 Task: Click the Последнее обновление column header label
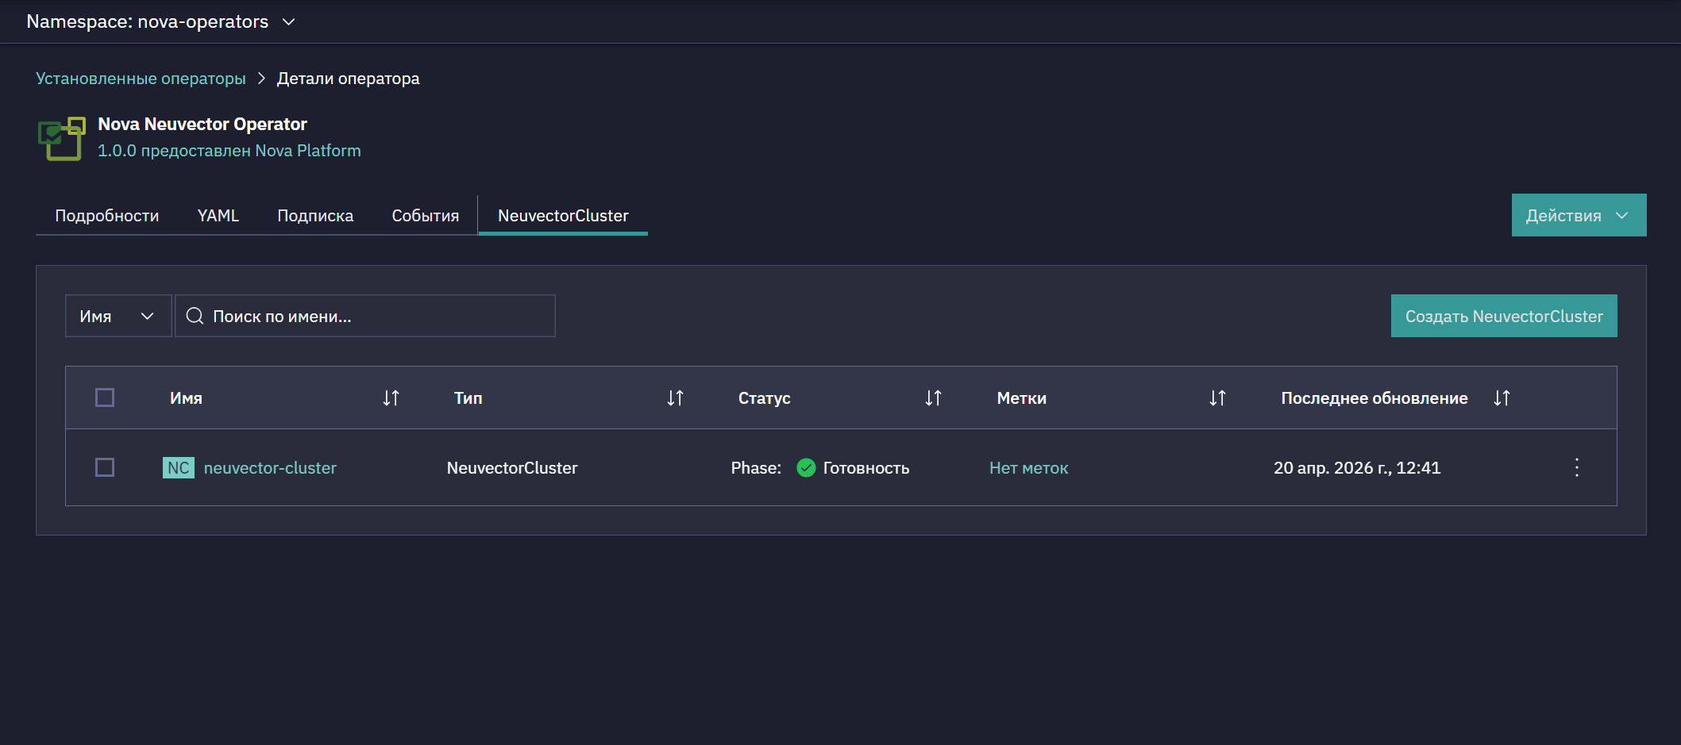1374,398
